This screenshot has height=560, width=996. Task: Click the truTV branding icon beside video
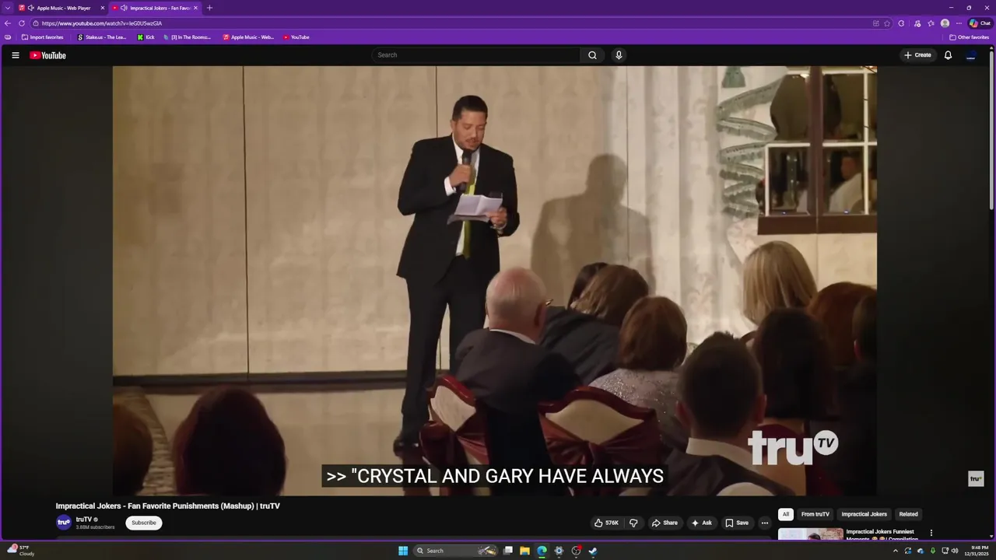pos(976,478)
